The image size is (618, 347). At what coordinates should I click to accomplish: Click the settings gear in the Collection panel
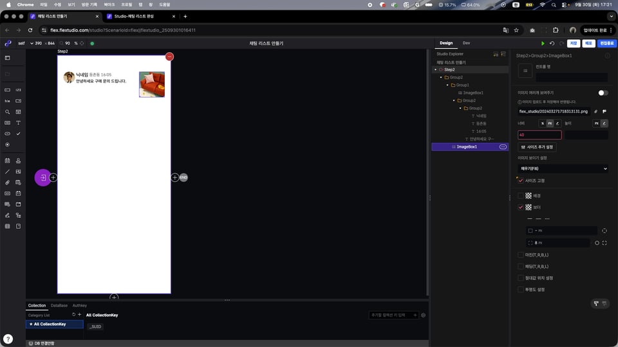coord(423,316)
